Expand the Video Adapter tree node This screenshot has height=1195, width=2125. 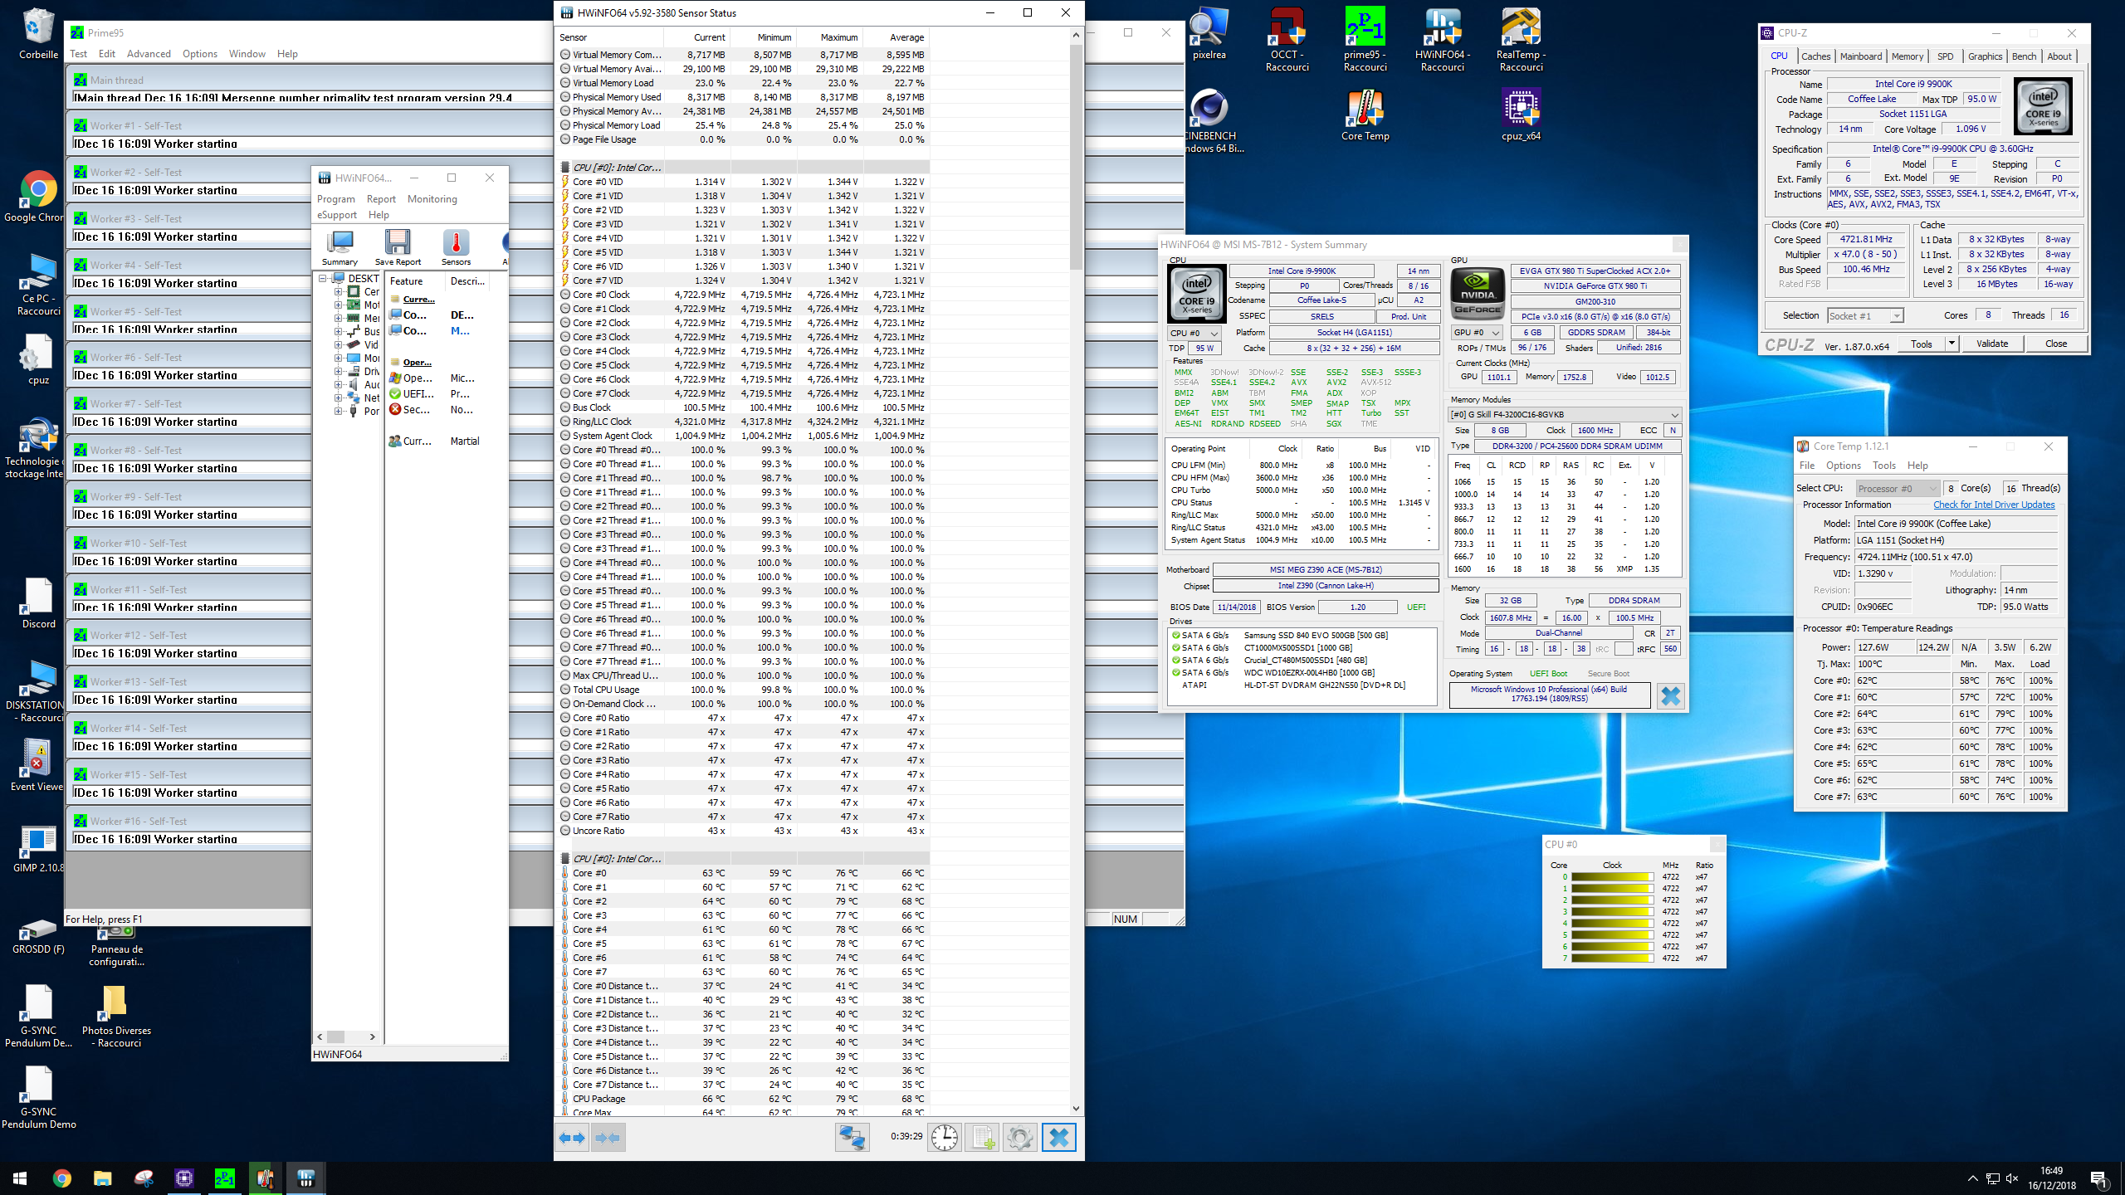(x=338, y=345)
